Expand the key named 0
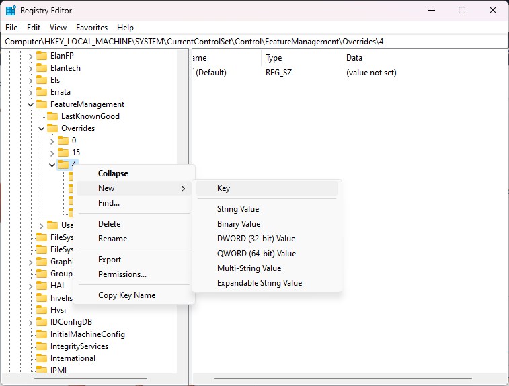Viewport: 509px width, 386px height. [x=52, y=141]
